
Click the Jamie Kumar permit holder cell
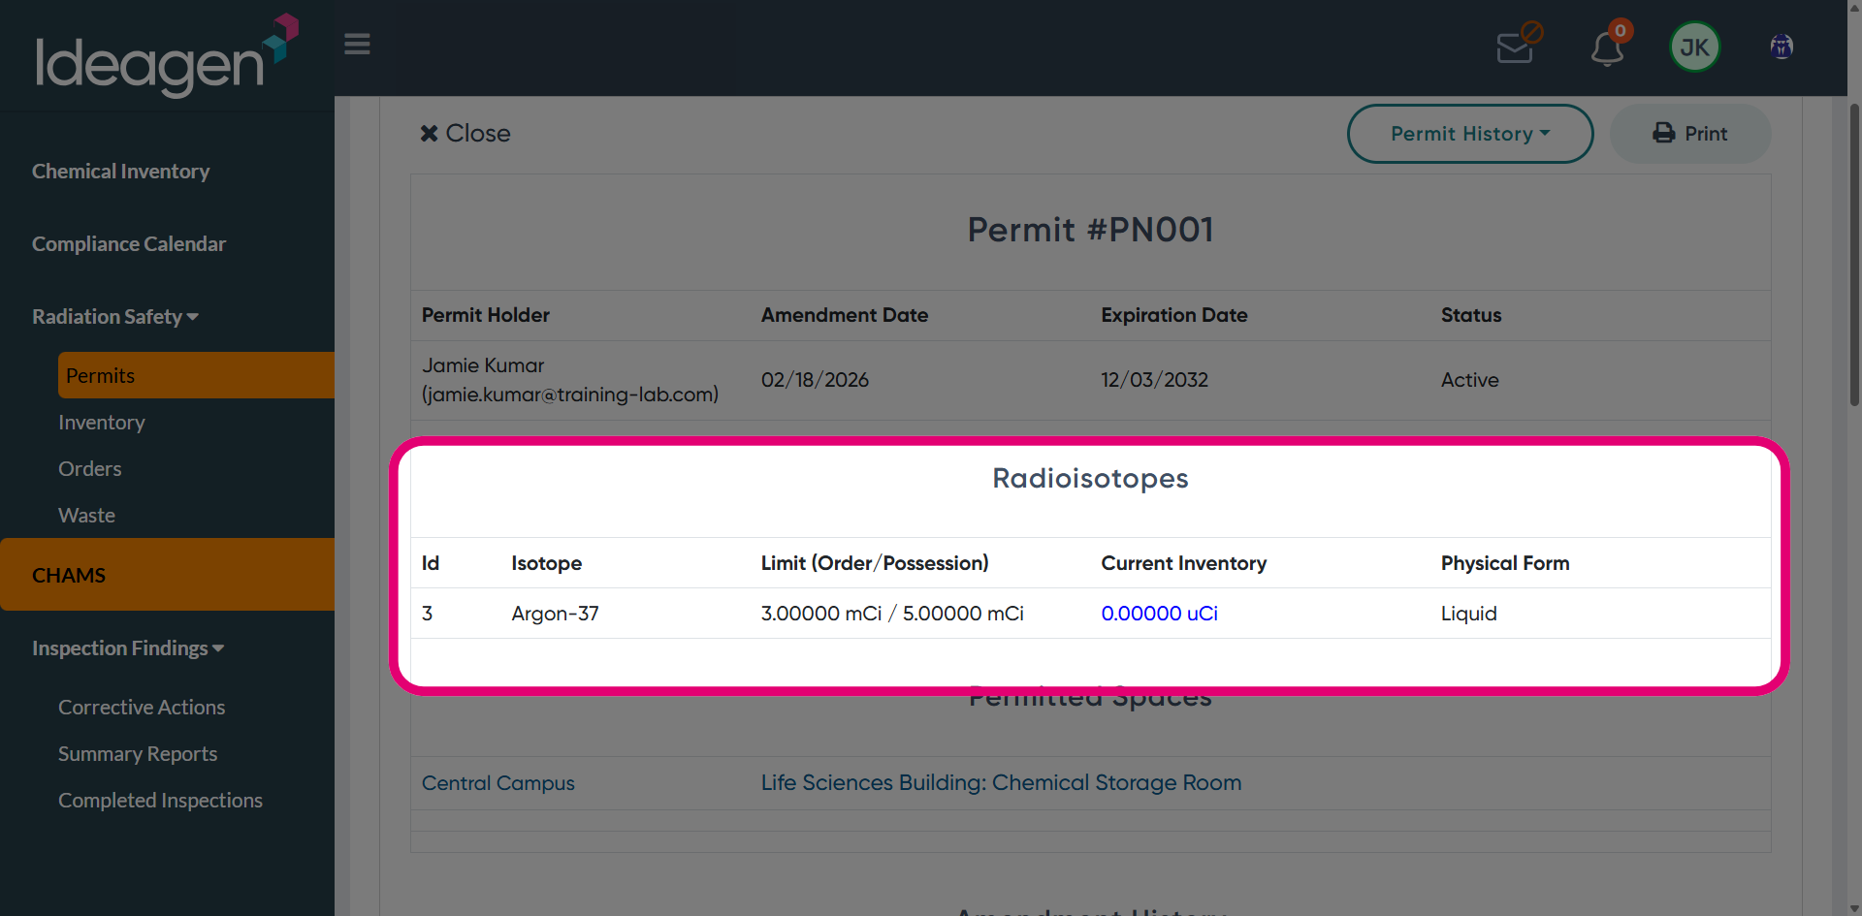(570, 380)
